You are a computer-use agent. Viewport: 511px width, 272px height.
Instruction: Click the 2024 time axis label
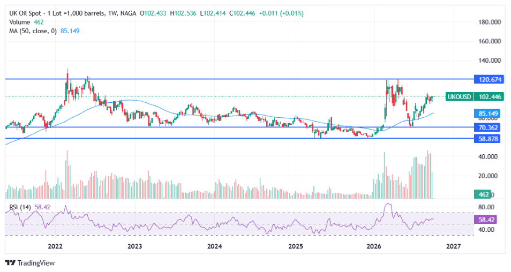[214, 246]
